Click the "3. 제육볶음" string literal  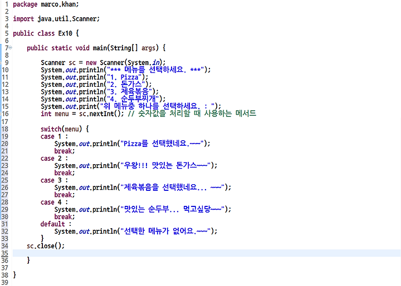[129, 91]
